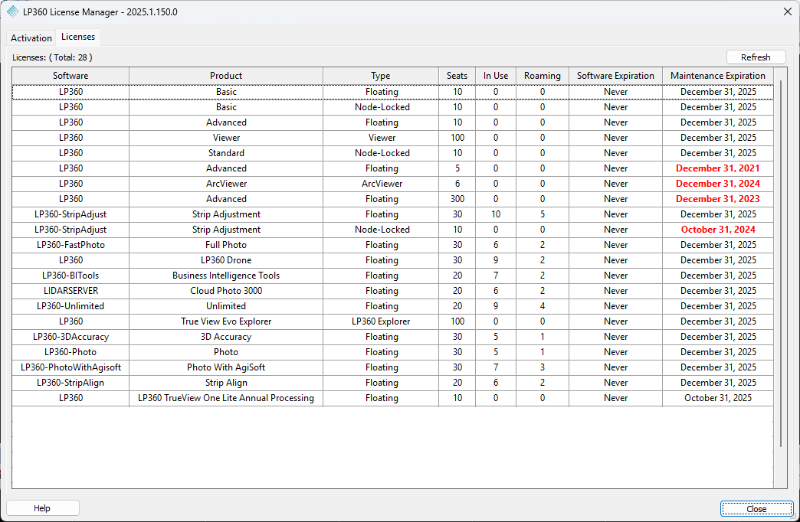This screenshot has height=522, width=800.
Task: Click the Type column header
Action: [381, 76]
